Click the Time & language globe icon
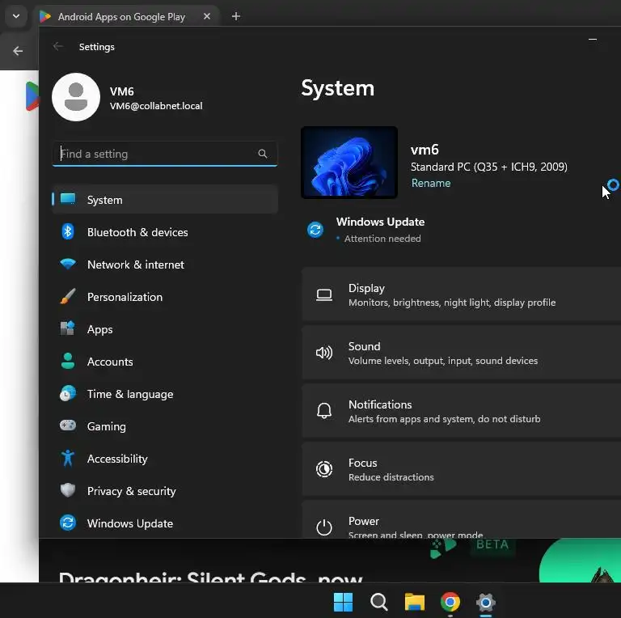The height and width of the screenshot is (618, 621). pyautogui.click(x=68, y=394)
